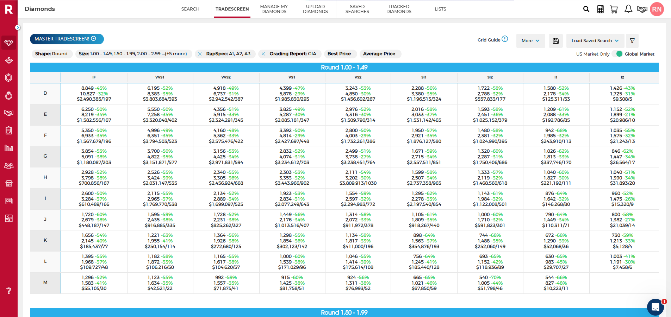Open the puzzle piece sidebar icon
The width and height of the screenshot is (671, 317).
(x=9, y=218)
